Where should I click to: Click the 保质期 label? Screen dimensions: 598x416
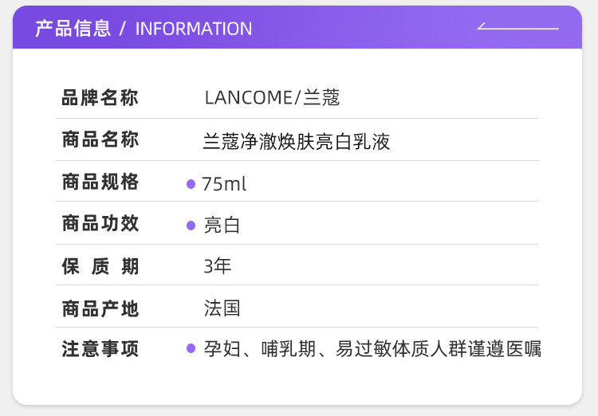100,266
